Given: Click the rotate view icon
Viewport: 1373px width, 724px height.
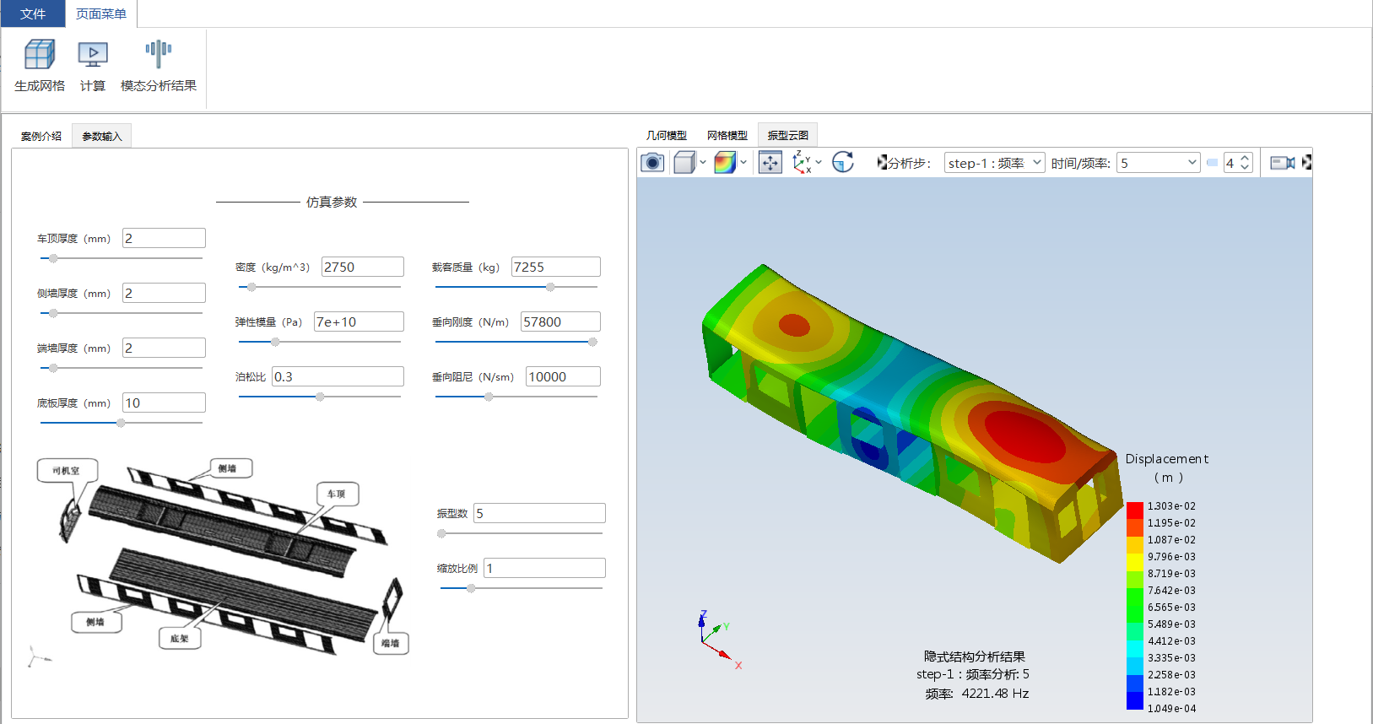Looking at the screenshot, I should pyautogui.click(x=843, y=162).
